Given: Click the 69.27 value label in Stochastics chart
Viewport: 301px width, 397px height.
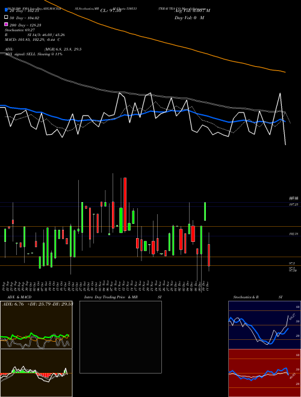Looking at the screenshot, I should (291, 316).
